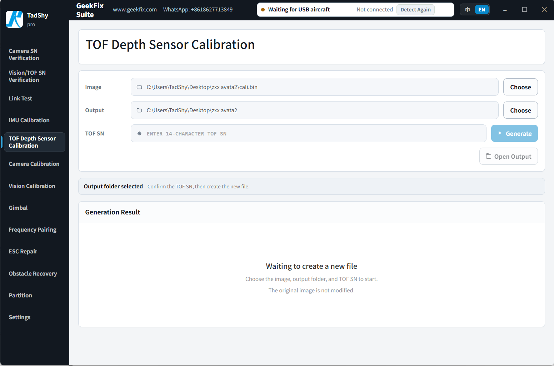Open Partition section
This screenshot has height=366, width=554.
[34, 295]
